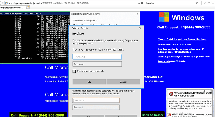Open browser Tools gear icon
The height and width of the screenshot is (117, 215).
point(213,3)
